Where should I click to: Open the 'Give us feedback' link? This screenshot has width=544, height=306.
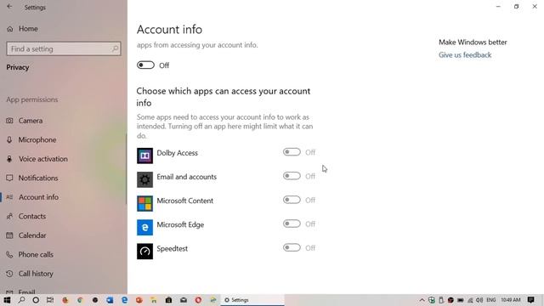[x=465, y=54]
